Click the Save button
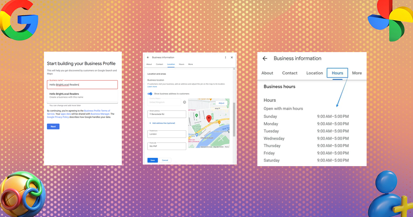This screenshot has width=413, height=217. pyautogui.click(x=152, y=160)
